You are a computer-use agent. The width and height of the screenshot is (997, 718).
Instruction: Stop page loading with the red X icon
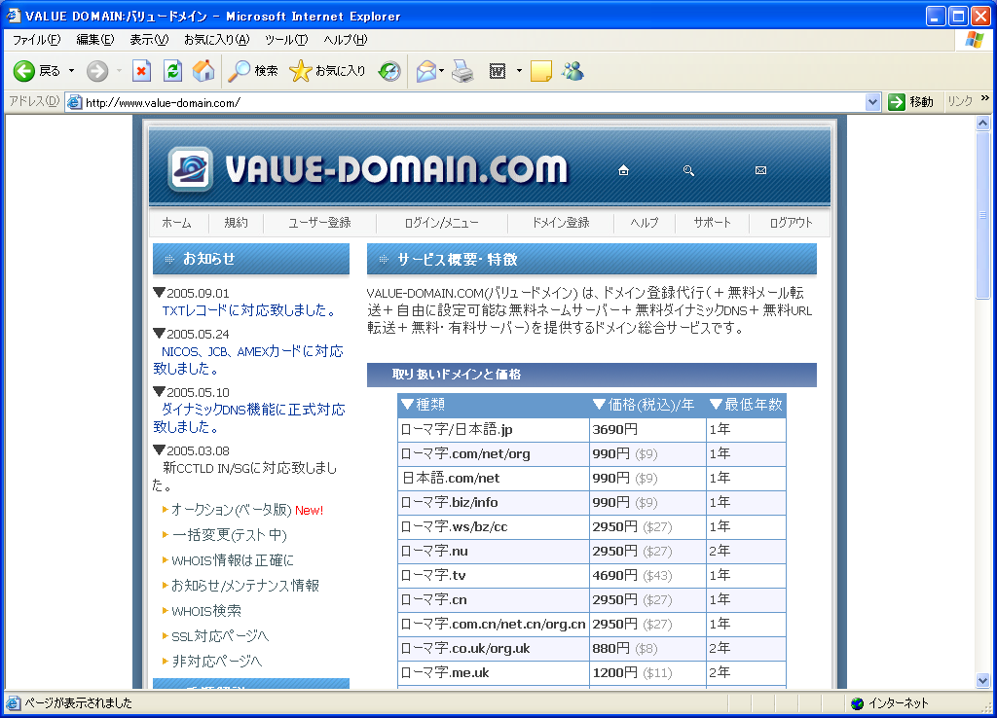[141, 71]
